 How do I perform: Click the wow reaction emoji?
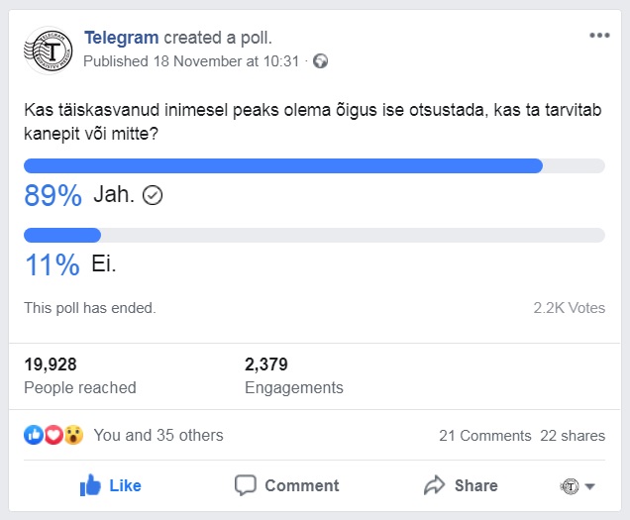pyautogui.click(x=74, y=435)
